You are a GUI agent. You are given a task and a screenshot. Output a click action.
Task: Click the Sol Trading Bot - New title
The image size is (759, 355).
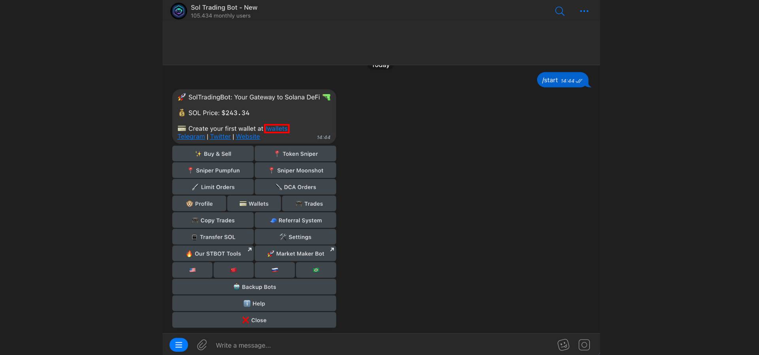click(x=224, y=7)
